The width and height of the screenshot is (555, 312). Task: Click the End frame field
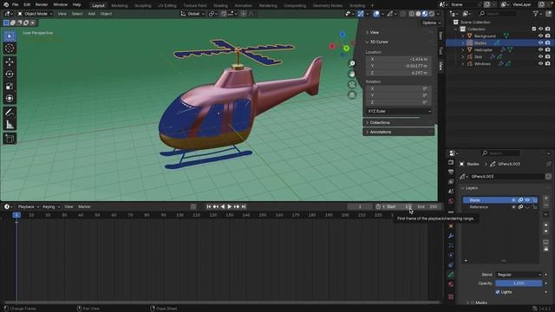click(x=428, y=206)
